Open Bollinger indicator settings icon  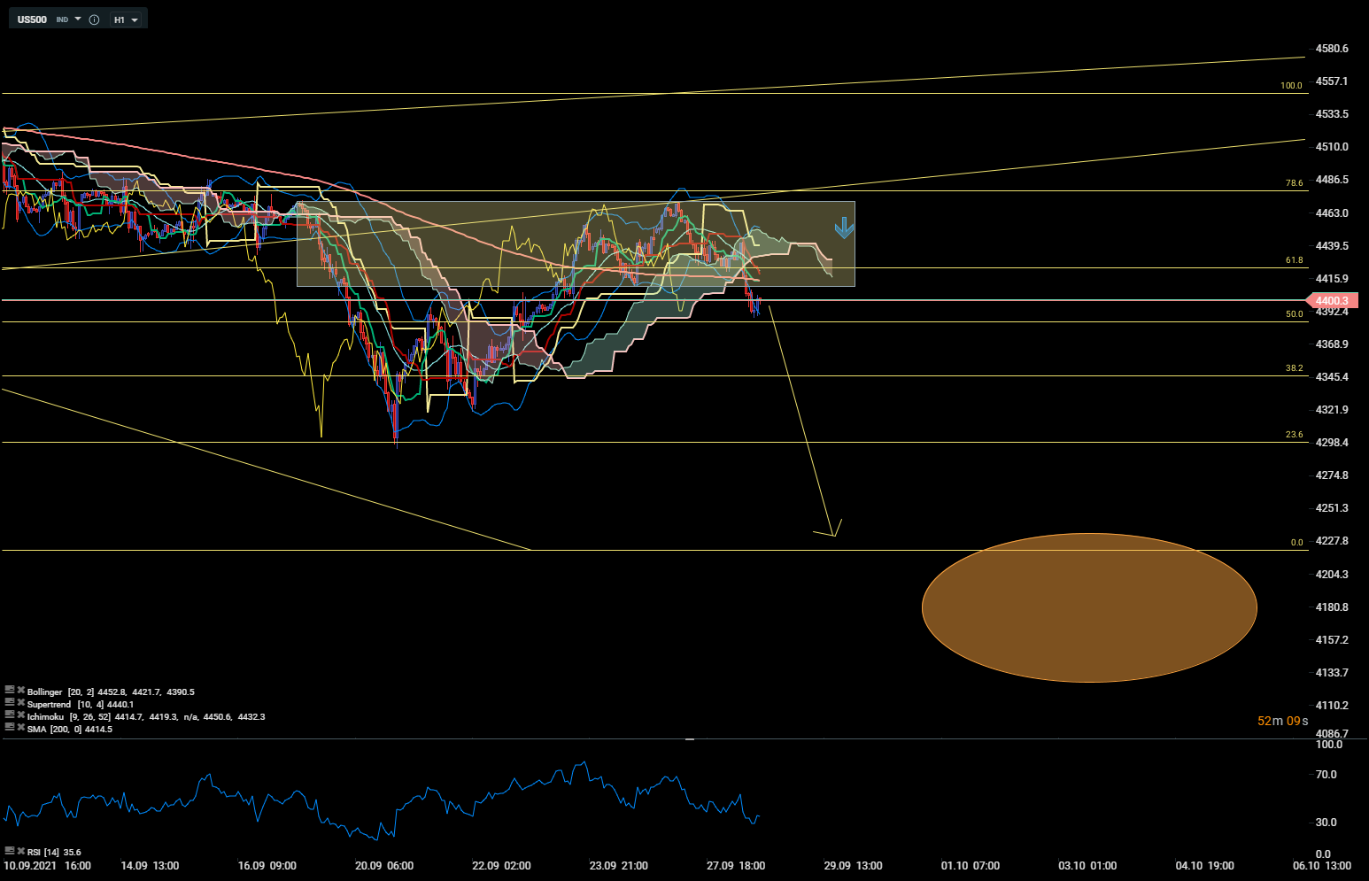(10, 691)
